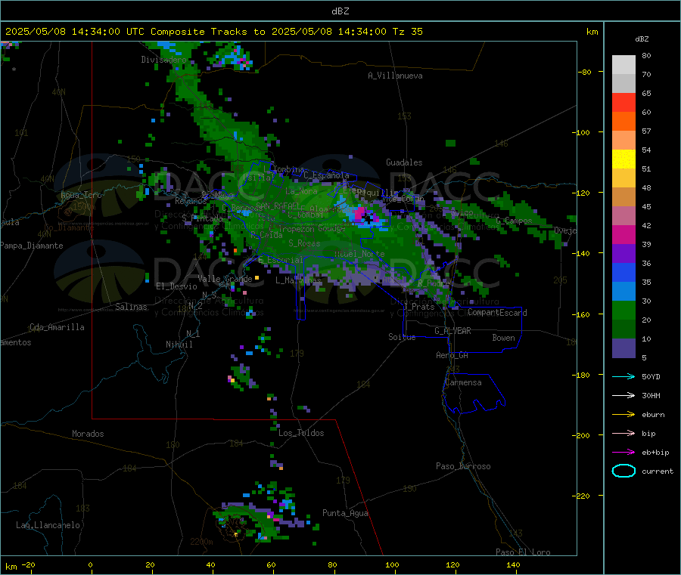This screenshot has height=575, width=681.
Task: Select the light blue swatch between 35 and 30
Action: coord(623,292)
